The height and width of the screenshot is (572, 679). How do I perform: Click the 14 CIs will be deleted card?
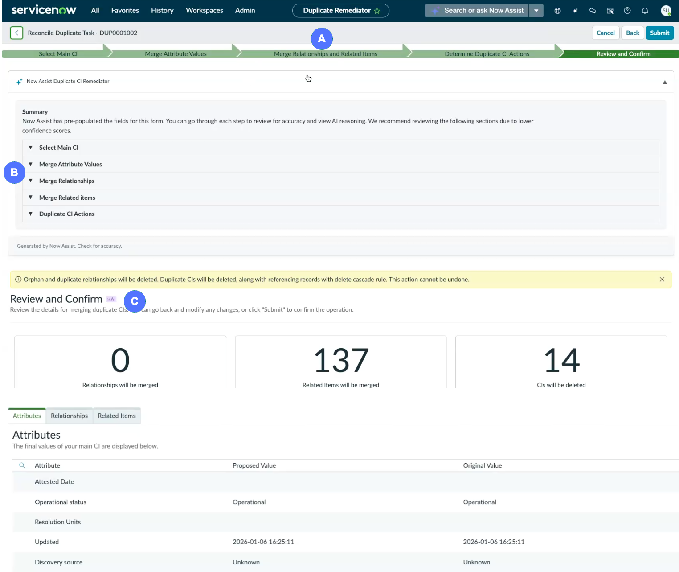pyautogui.click(x=561, y=362)
